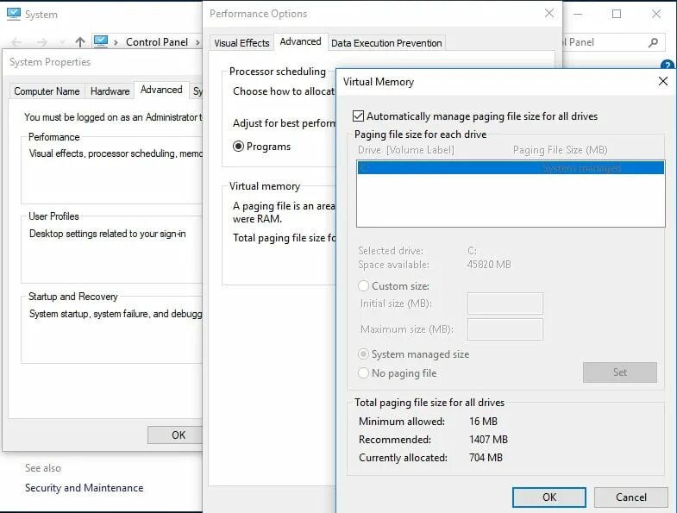This screenshot has height=513, width=677.
Task: Choose the No paging file option
Action: [x=363, y=372]
